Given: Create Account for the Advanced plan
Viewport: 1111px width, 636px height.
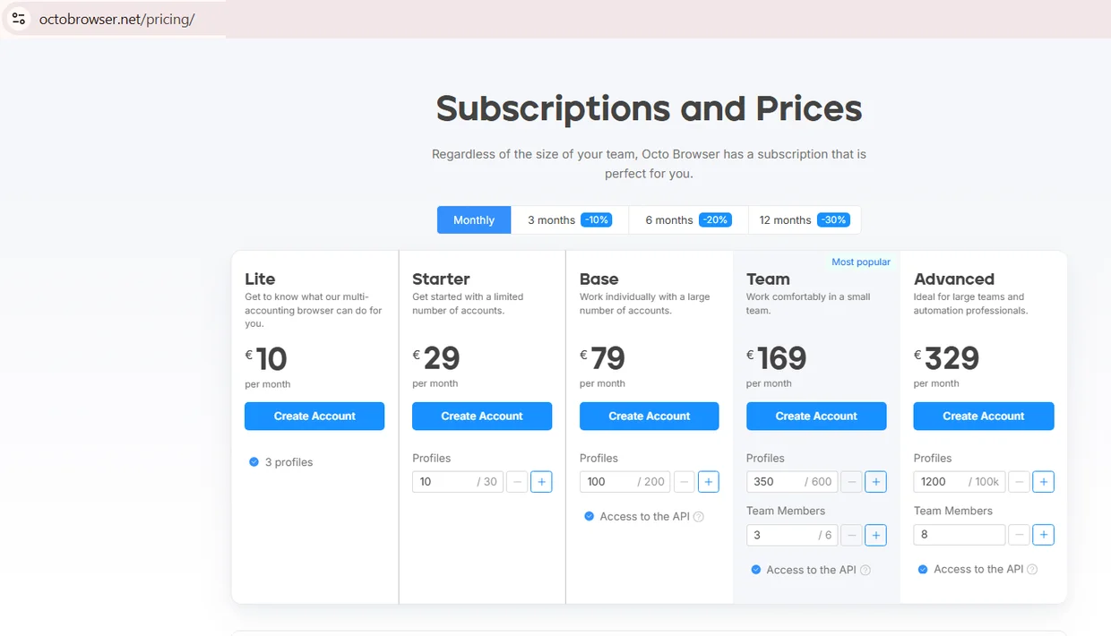Looking at the screenshot, I should (984, 416).
